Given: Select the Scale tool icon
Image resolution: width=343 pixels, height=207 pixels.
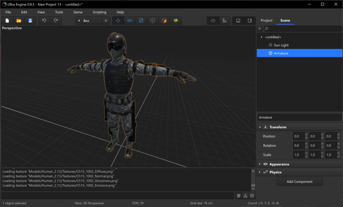Looking at the screenshot, I should click(x=141, y=21).
